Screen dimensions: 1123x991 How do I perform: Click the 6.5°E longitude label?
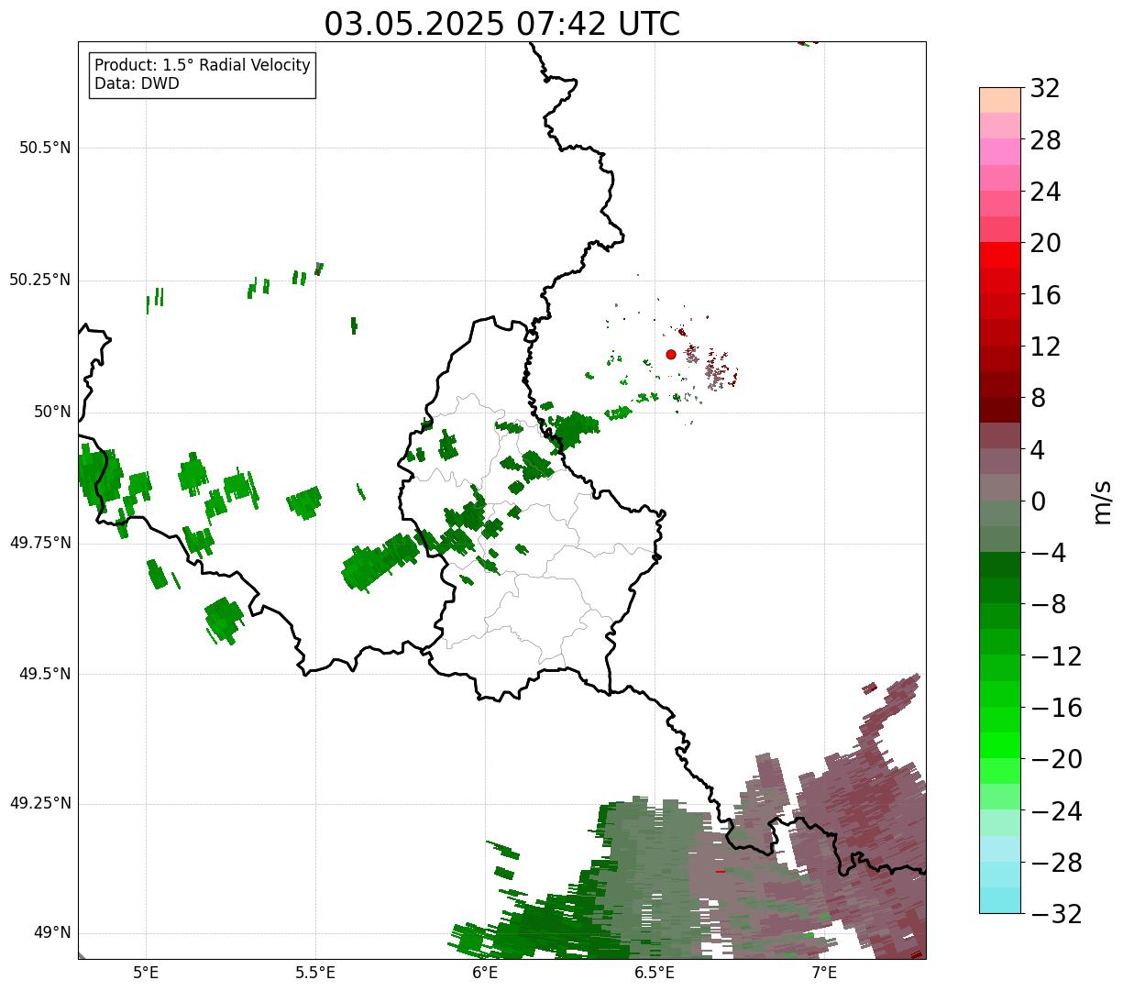pos(655,973)
